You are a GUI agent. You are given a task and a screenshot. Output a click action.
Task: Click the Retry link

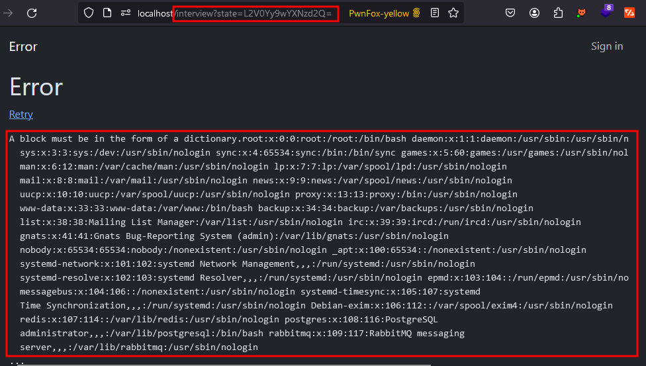21,114
